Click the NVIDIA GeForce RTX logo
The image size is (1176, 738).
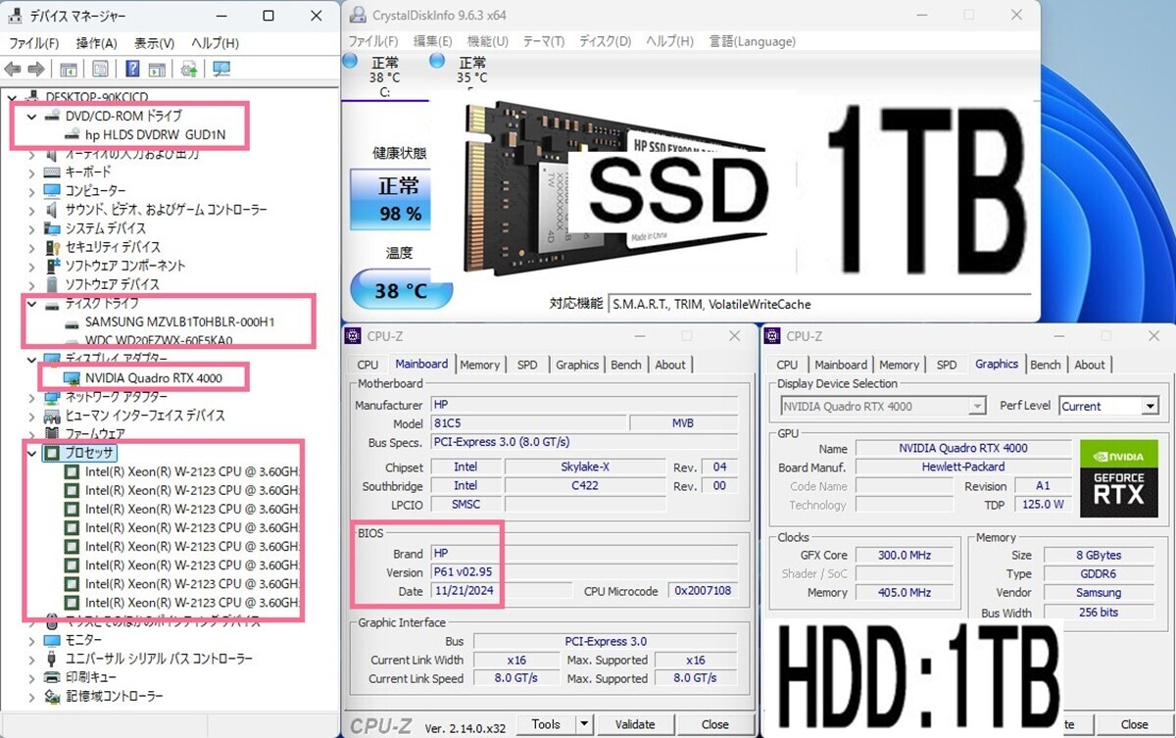click(1118, 477)
